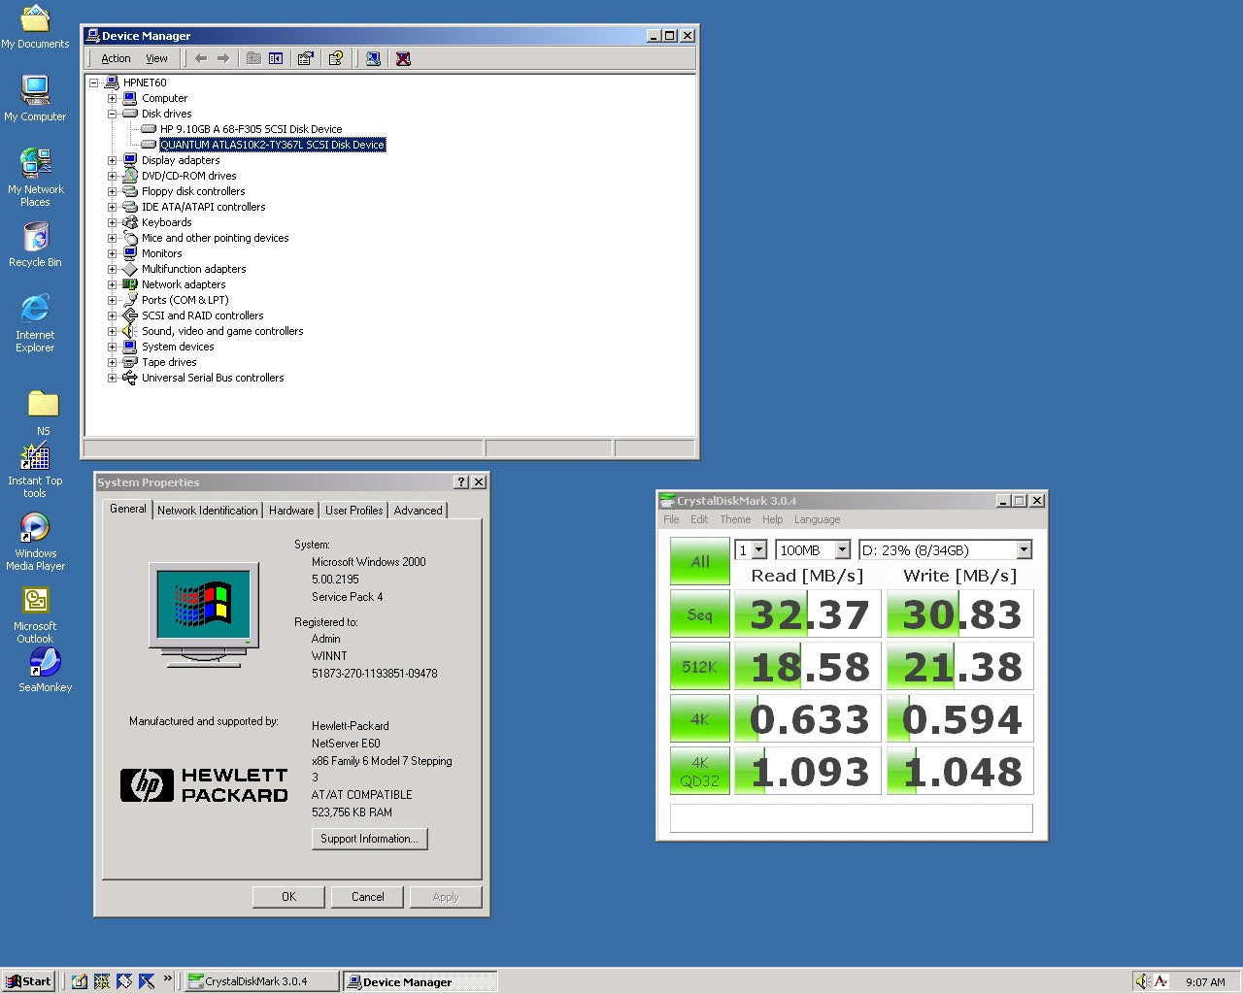Select the My Network Places desktop icon
The width and height of the screenshot is (1243, 994).
tap(35, 177)
